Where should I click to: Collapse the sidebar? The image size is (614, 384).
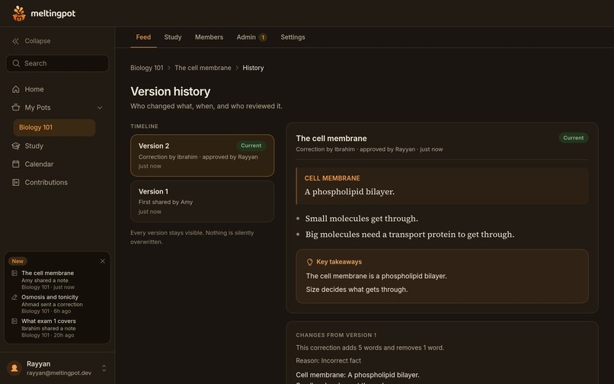coord(31,41)
